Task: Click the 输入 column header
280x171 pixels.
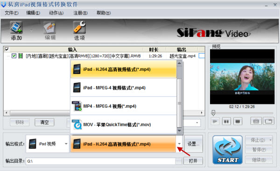Action: click(72, 49)
